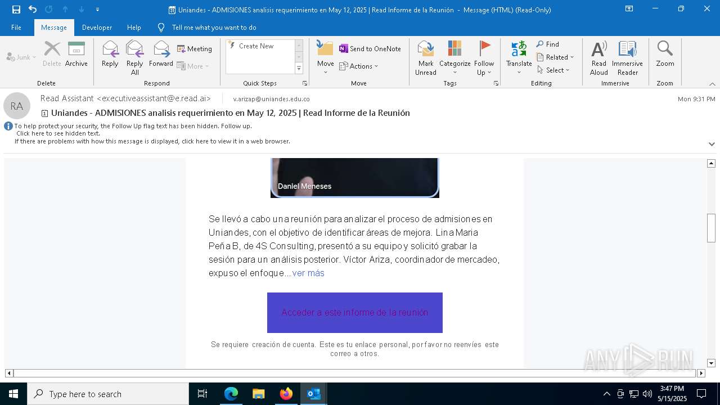The width and height of the screenshot is (720, 405).
Task: Open the Help tab
Action: point(134,28)
